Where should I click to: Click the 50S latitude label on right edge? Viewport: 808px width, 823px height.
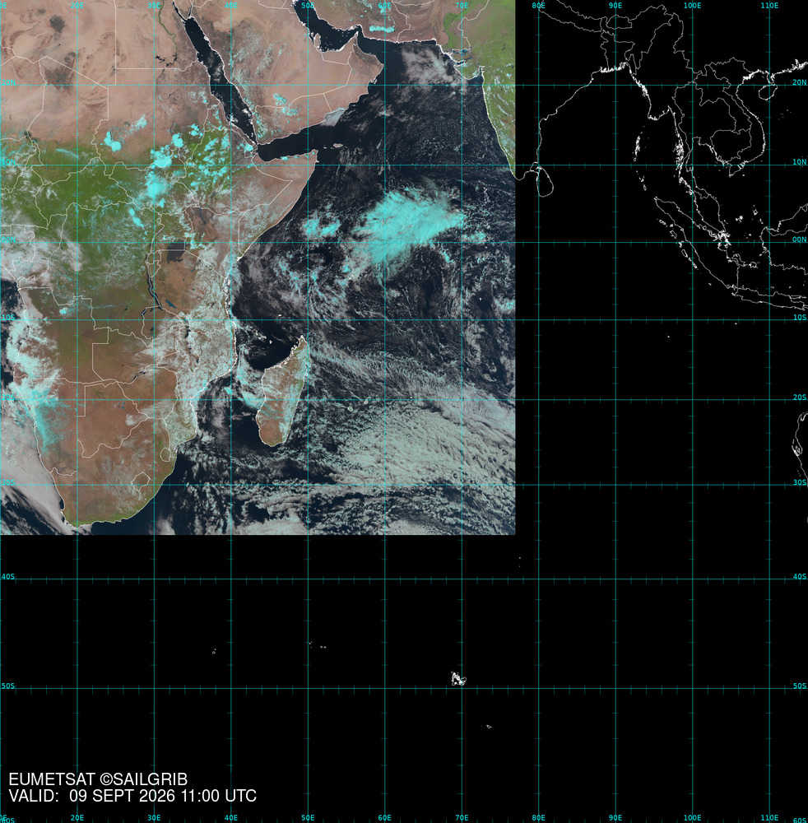(800, 686)
